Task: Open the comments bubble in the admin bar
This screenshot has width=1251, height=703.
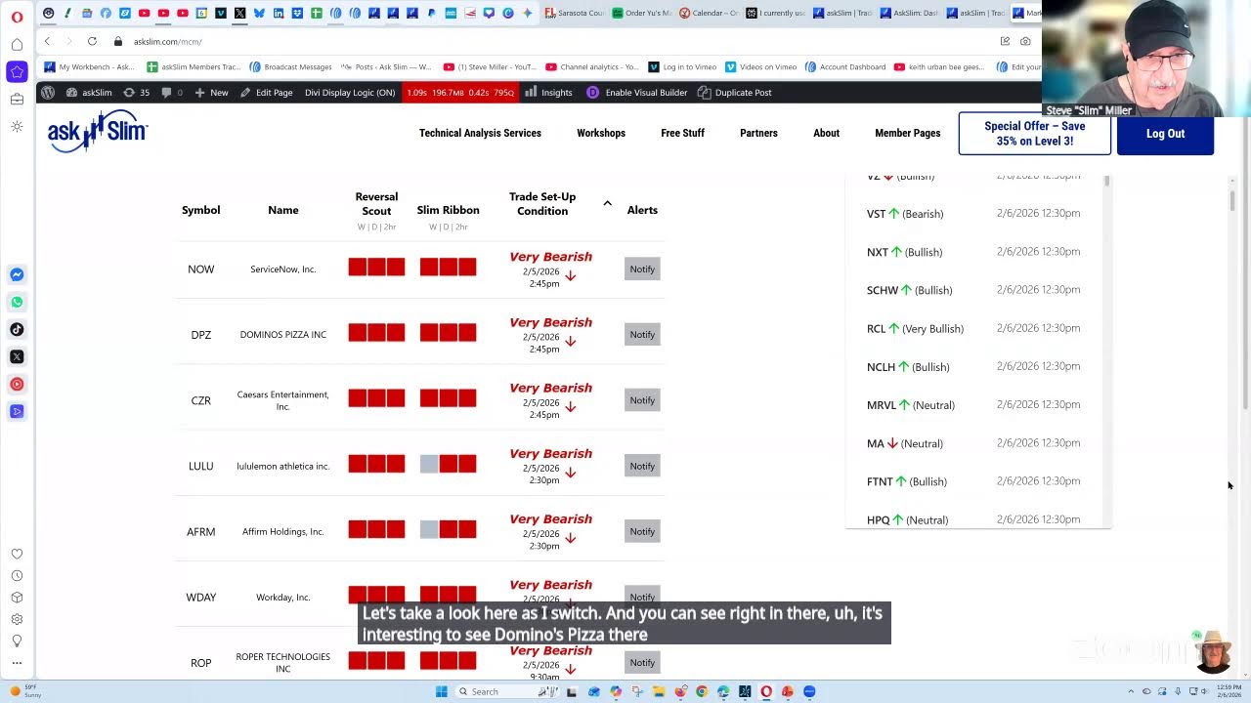Action: [171, 93]
